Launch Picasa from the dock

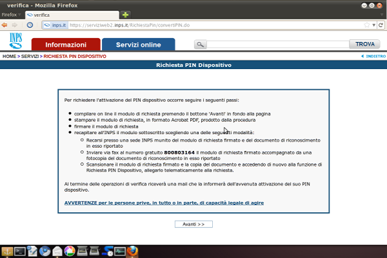click(70, 252)
